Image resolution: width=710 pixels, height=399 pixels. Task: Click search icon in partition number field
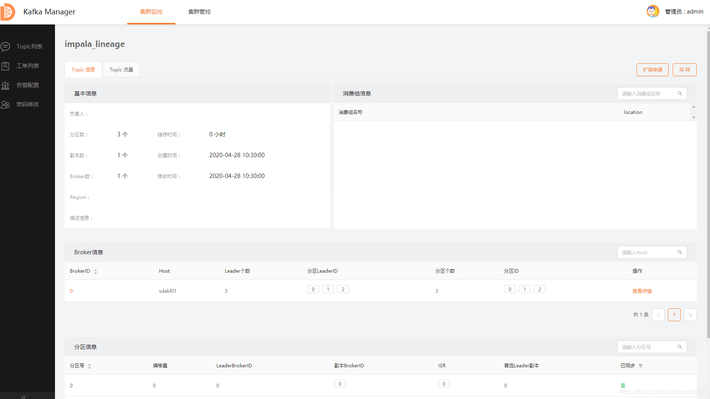click(680, 347)
